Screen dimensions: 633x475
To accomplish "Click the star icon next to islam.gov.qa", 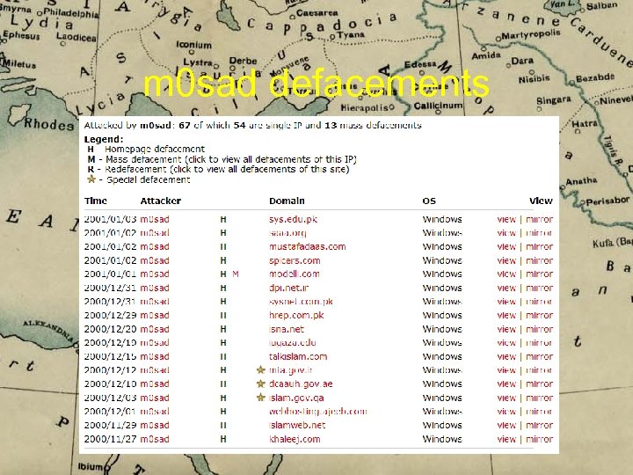I will pos(261,398).
